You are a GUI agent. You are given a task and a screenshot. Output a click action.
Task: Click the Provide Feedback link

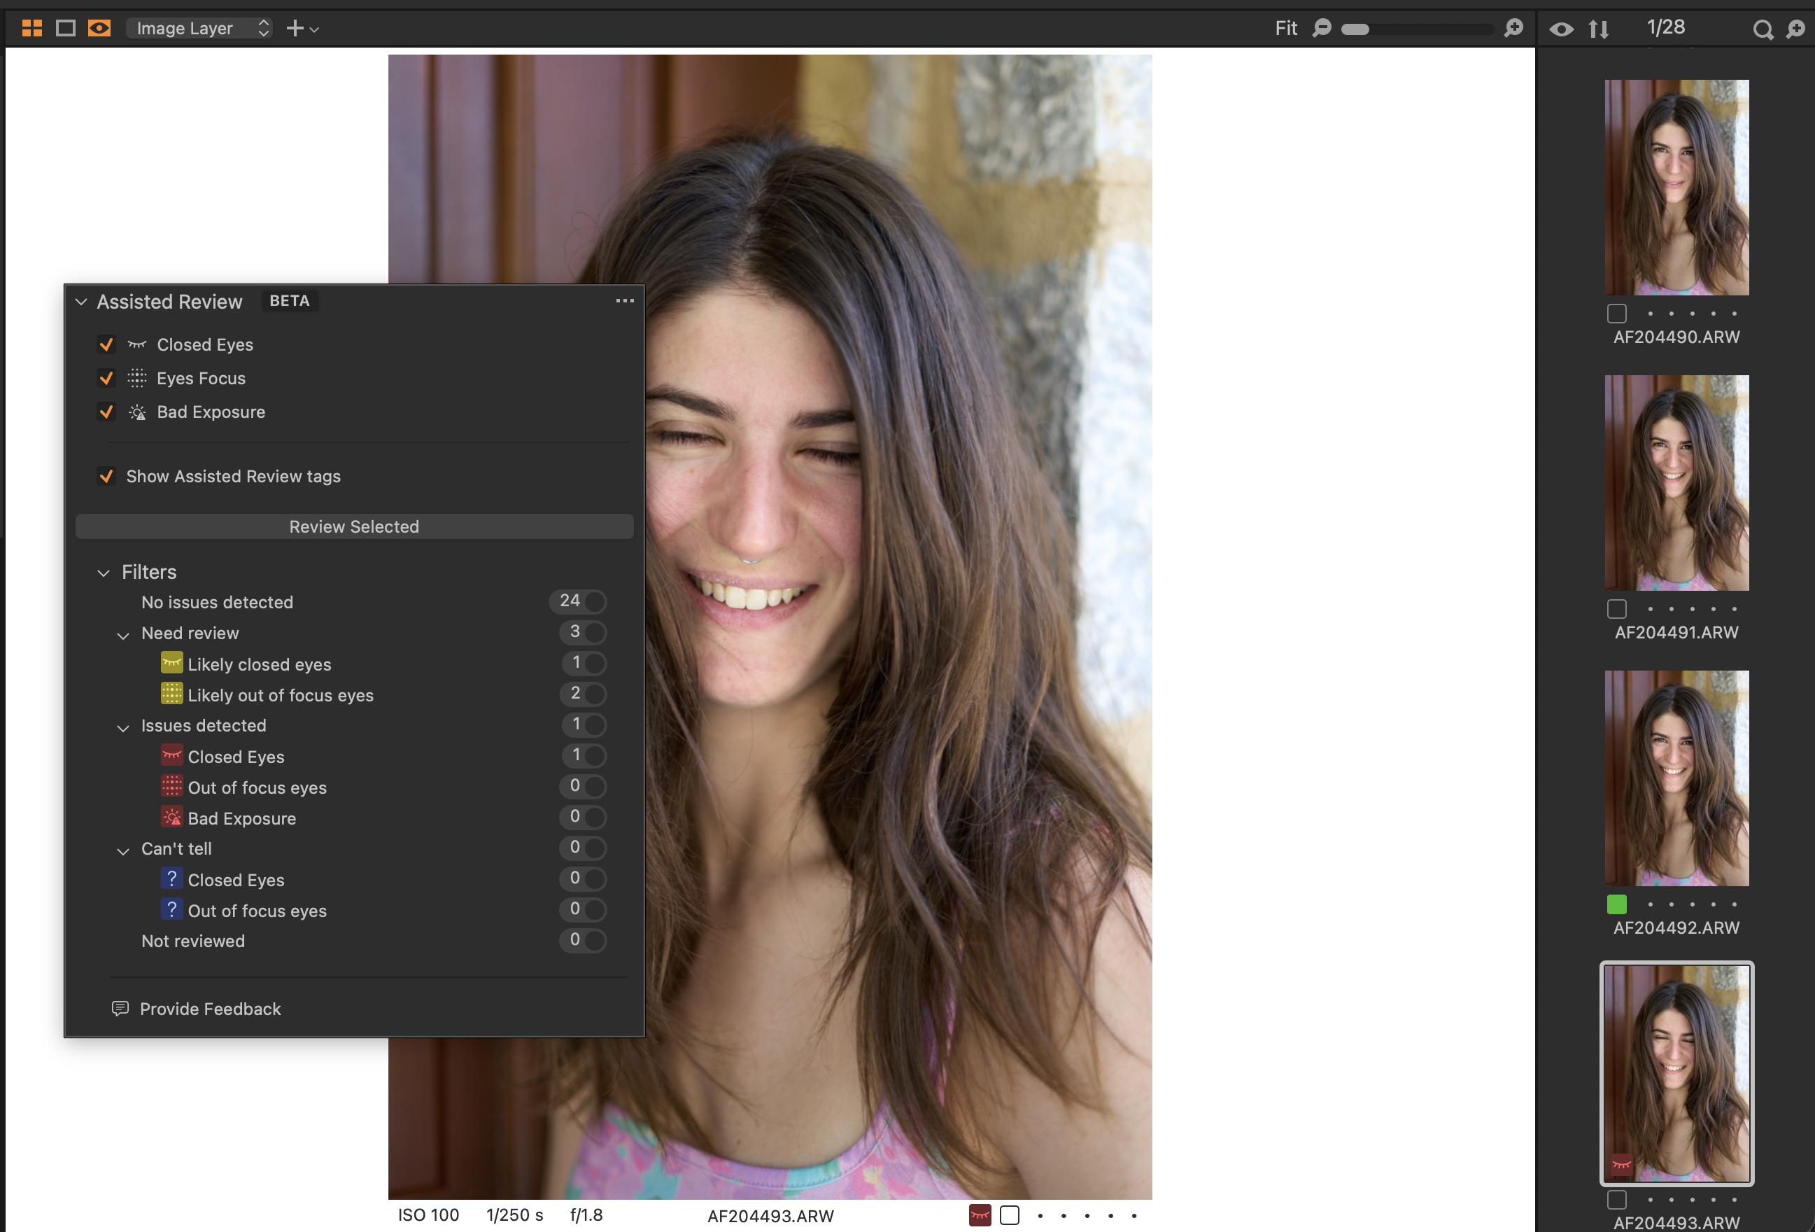(x=210, y=1009)
